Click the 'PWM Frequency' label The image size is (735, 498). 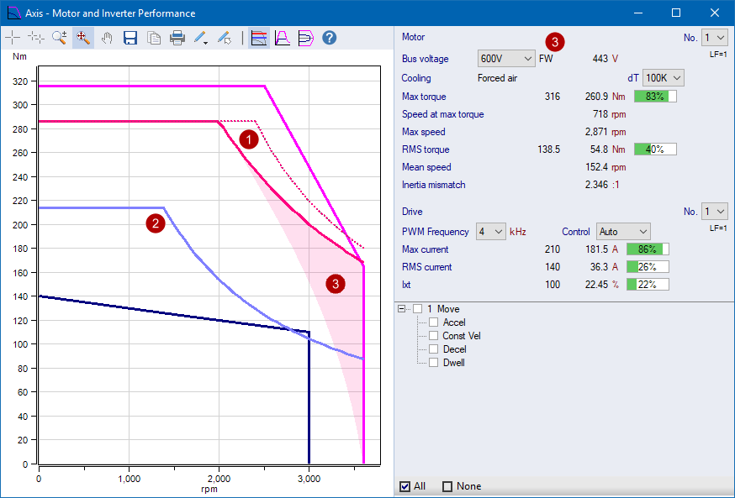point(435,232)
